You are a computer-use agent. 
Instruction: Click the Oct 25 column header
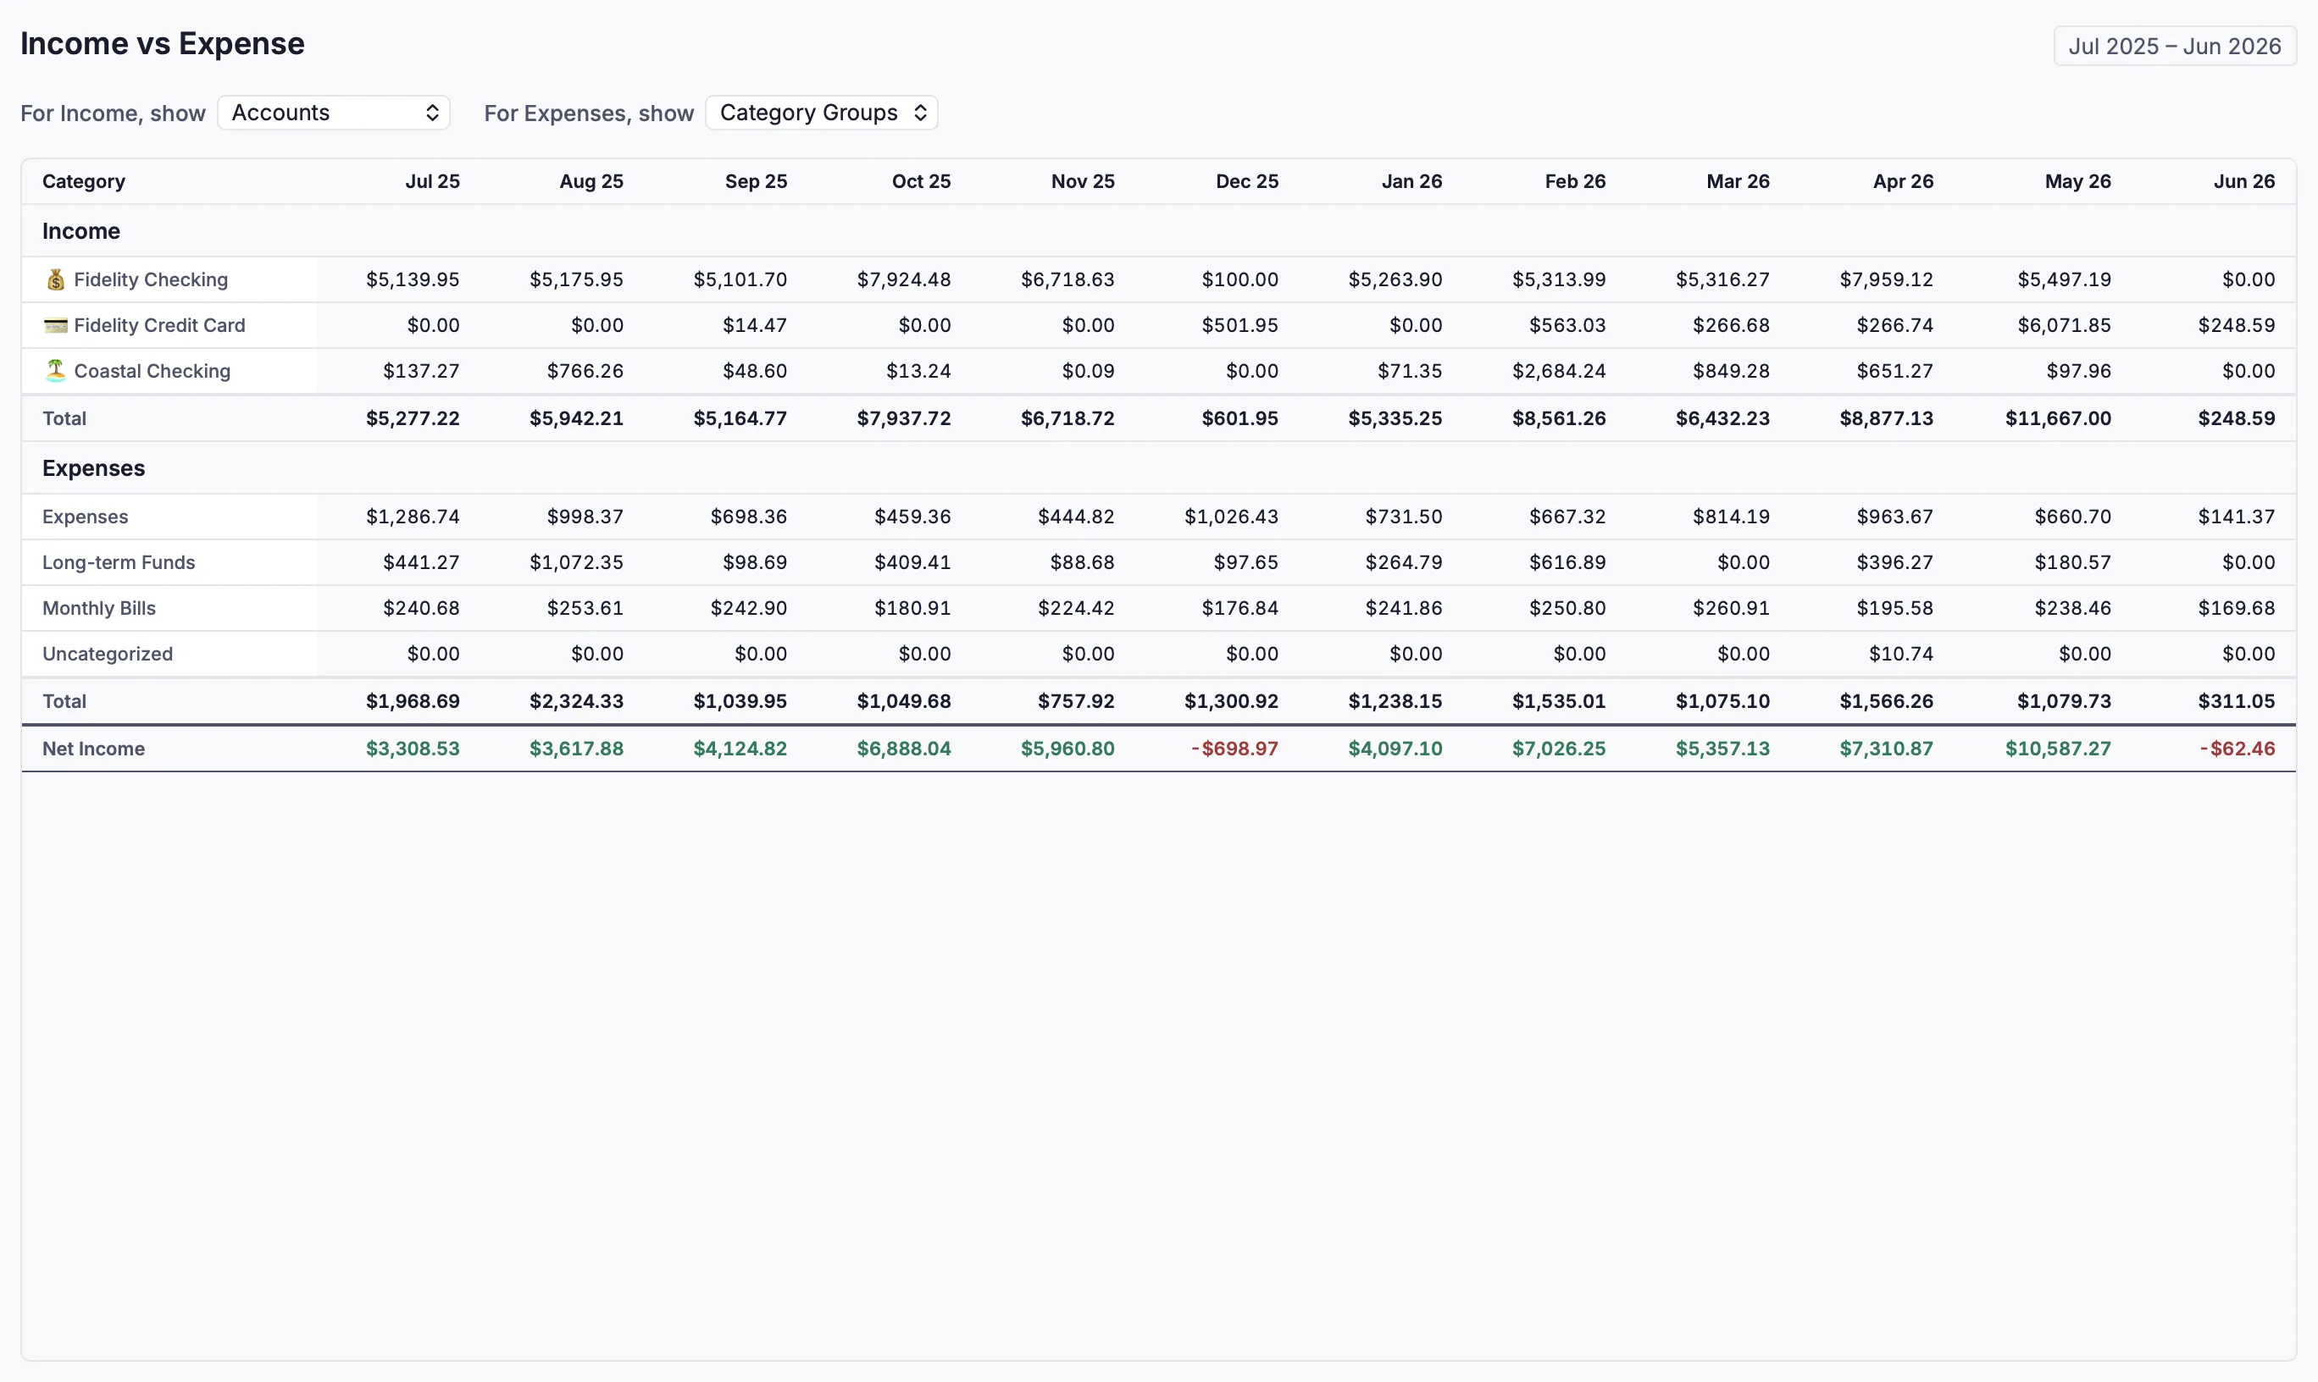pyautogui.click(x=920, y=181)
